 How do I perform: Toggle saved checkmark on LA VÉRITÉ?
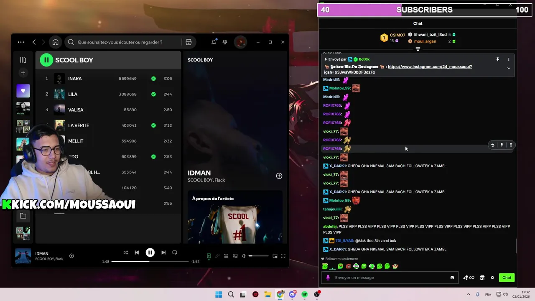[x=153, y=125]
